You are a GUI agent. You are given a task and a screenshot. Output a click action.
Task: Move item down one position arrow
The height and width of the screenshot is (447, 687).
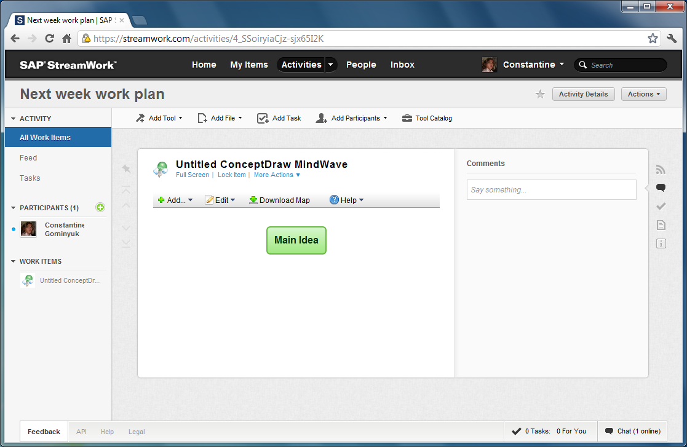click(x=126, y=227)
